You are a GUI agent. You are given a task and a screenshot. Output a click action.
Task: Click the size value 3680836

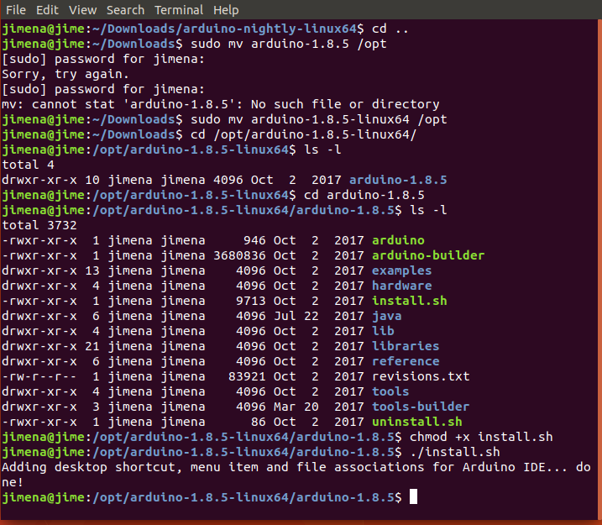click(x=239, y=255)
